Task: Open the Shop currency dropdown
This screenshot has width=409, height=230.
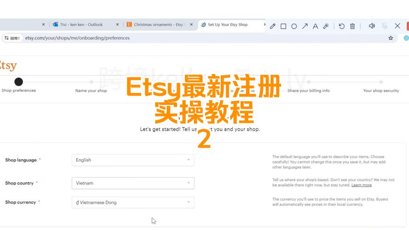Action: 133,202
